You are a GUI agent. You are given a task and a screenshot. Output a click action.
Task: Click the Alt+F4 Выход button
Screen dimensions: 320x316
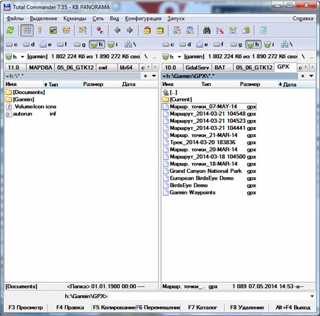click(x=293, y=307)
